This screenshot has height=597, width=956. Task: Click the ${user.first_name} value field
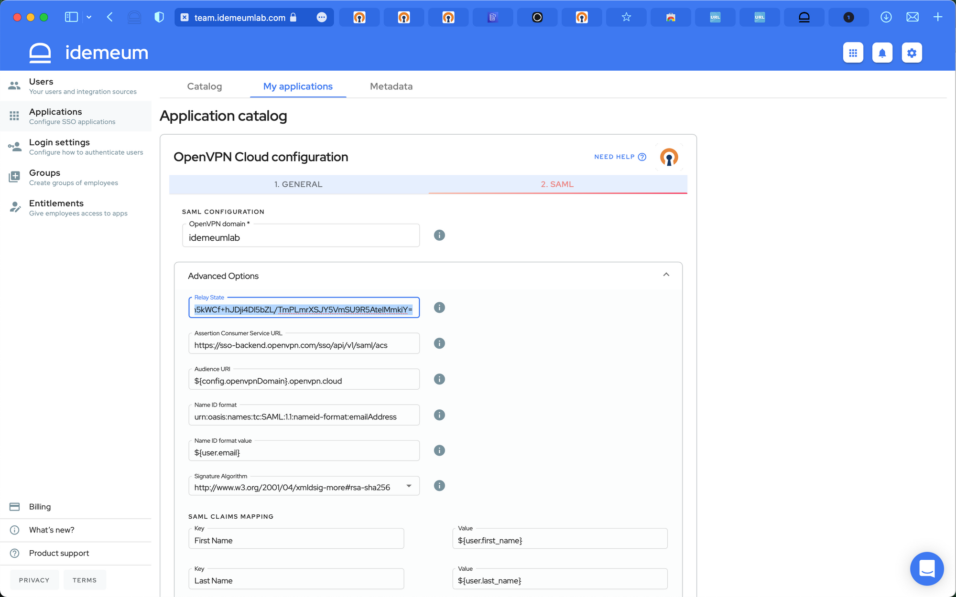click(560, 539)
